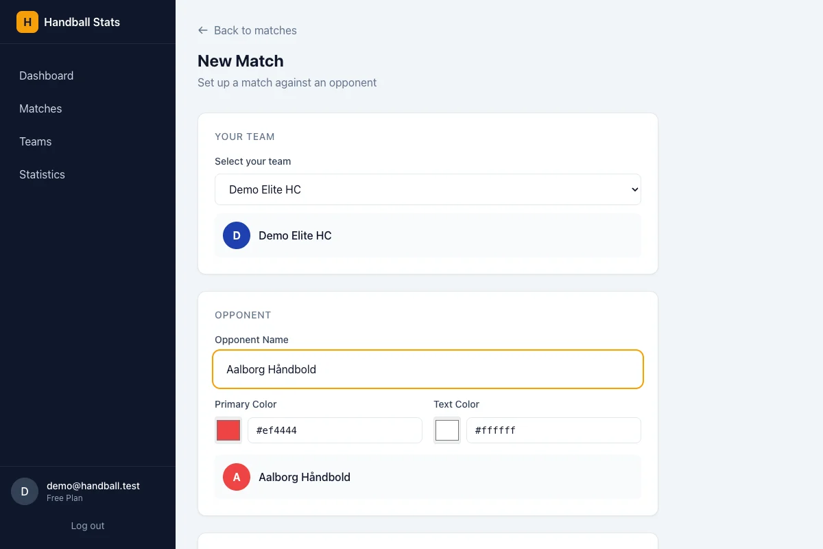The image size is (823, 549).
Task: Click the Handball Stats app title
Action: tap(82, 22)
